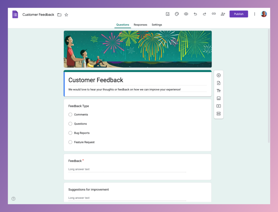Open the Settings tab

click(157, 25)
